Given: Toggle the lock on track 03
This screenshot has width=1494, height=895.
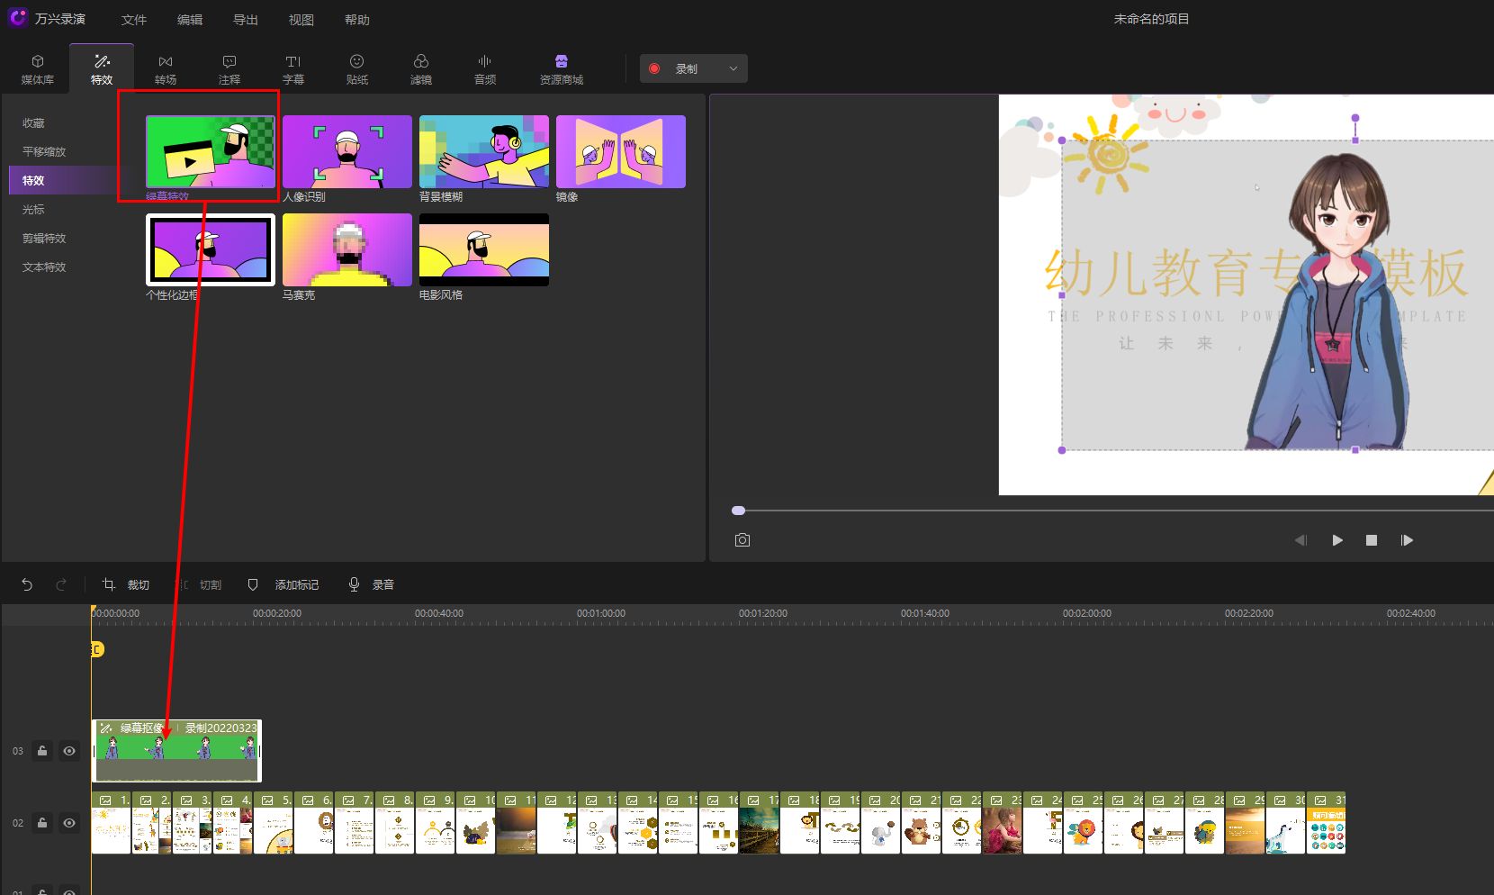Looking at the screenshot, I should pos(42,751).
